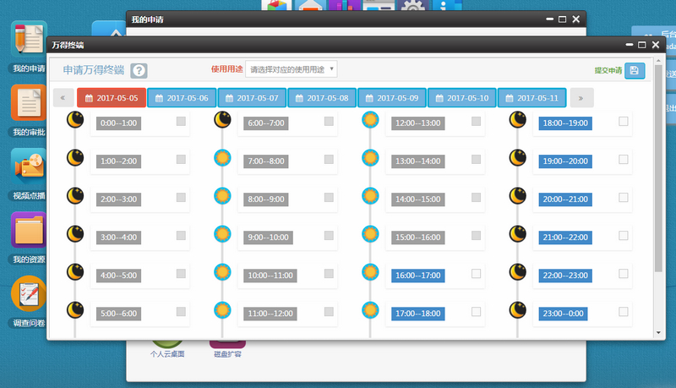Click sun icon beside 12:00--13:00

[x=370, y=120]
